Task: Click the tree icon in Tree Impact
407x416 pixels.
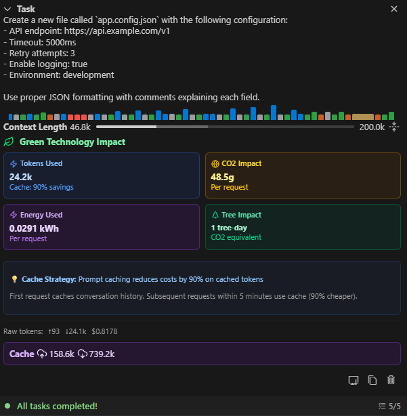Action: click(215, 215)
